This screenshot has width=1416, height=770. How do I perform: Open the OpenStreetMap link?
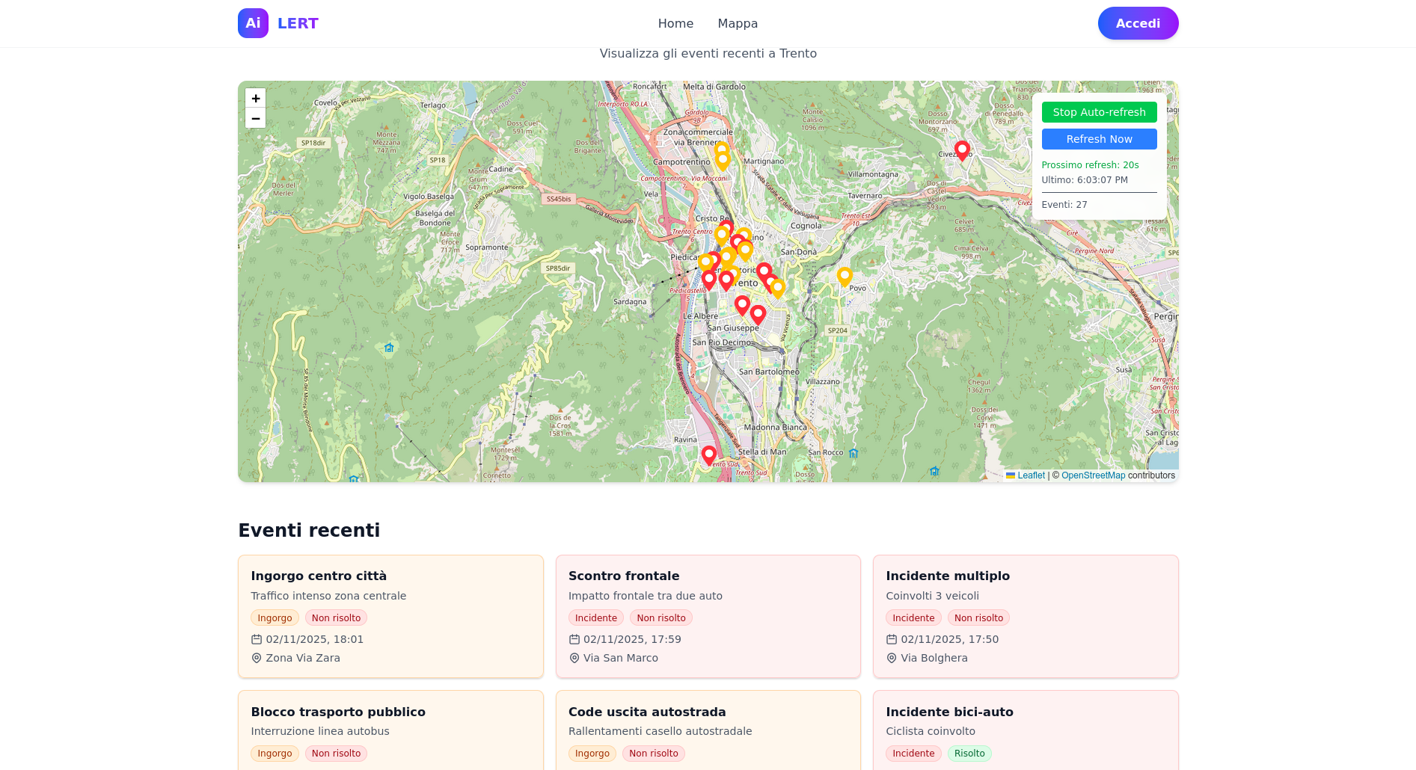coord(1093,475)
